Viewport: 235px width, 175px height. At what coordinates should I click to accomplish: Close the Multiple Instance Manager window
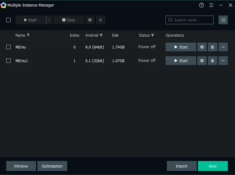[230, 5]
